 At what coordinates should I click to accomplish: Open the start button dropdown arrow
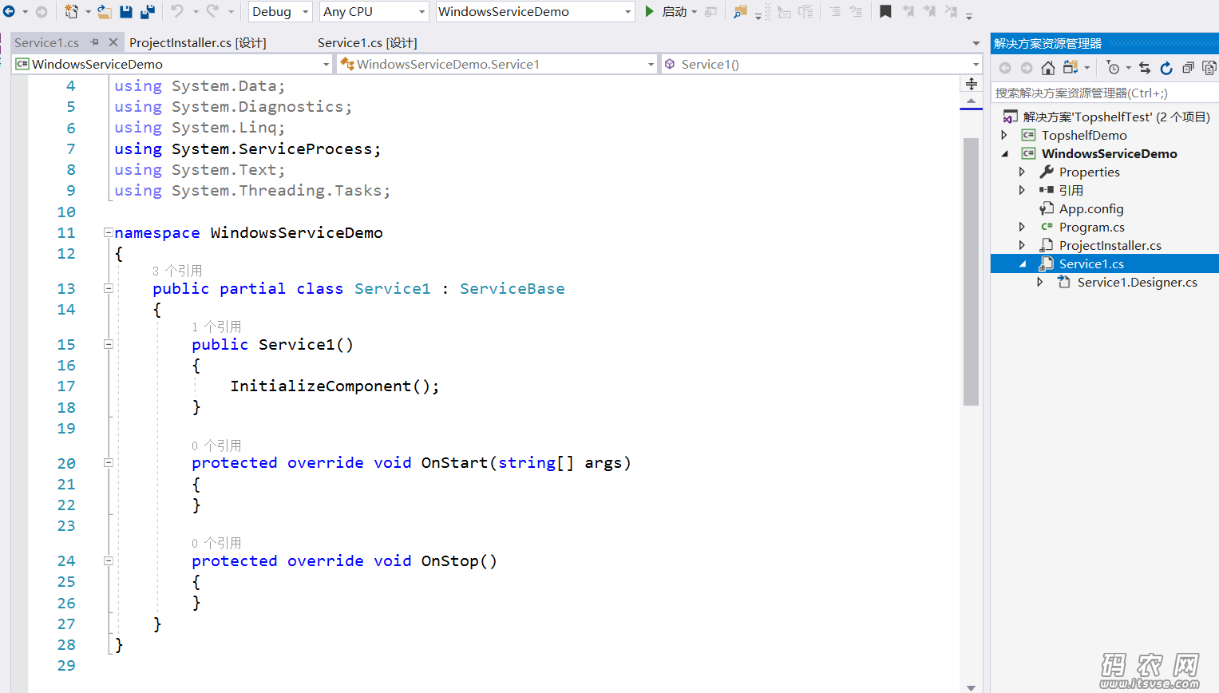(695, 12)
